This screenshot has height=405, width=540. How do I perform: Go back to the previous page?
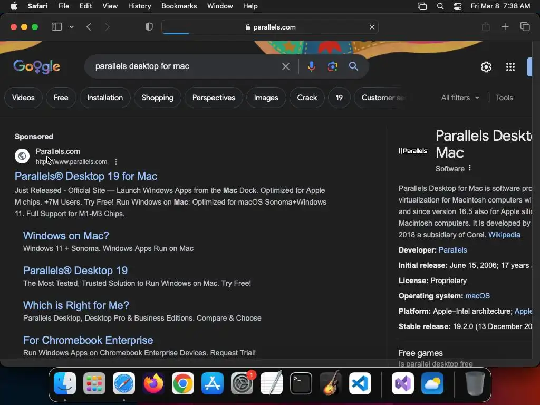click(89, 27)
